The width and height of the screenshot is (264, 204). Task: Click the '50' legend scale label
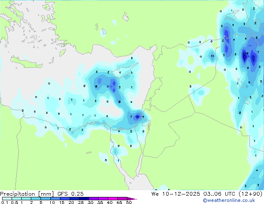click(x=129, y=202)
